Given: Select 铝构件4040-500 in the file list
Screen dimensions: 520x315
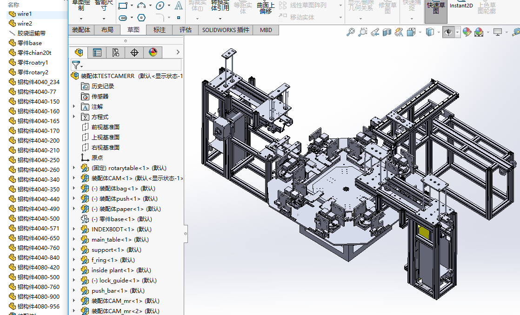Looking at the screenshot, I should point(38,218).
